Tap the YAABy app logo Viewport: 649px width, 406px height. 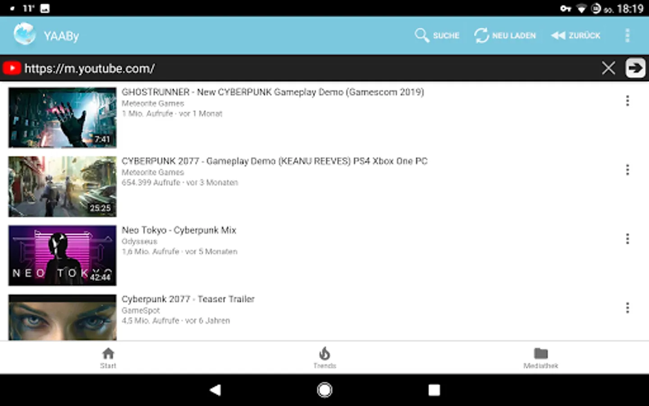point(24,34)
